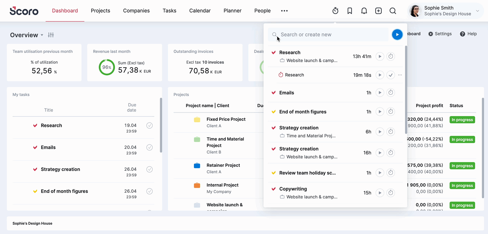488x234 pixels.
Task: Resume the 19m 18s Research time entry
Action: click(380, 75)
